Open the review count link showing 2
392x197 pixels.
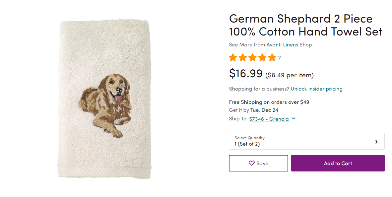(x=280, y=58)
